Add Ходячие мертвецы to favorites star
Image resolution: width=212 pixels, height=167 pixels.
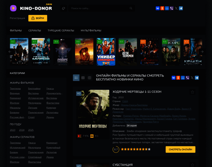click(192, 92)
